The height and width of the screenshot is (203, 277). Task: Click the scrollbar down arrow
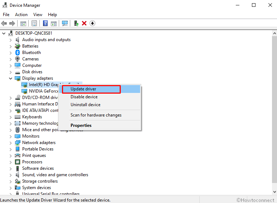[x=274, y=192]
